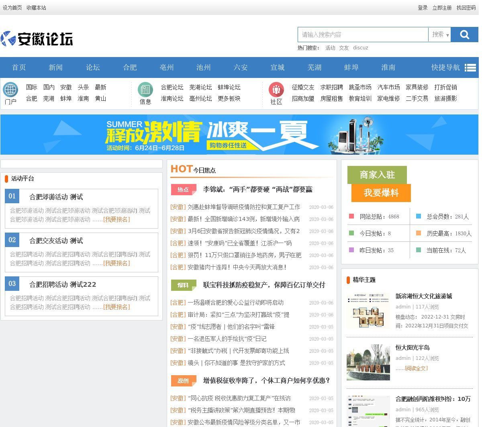Click the summer sale banner advertisement

(239, 135)
